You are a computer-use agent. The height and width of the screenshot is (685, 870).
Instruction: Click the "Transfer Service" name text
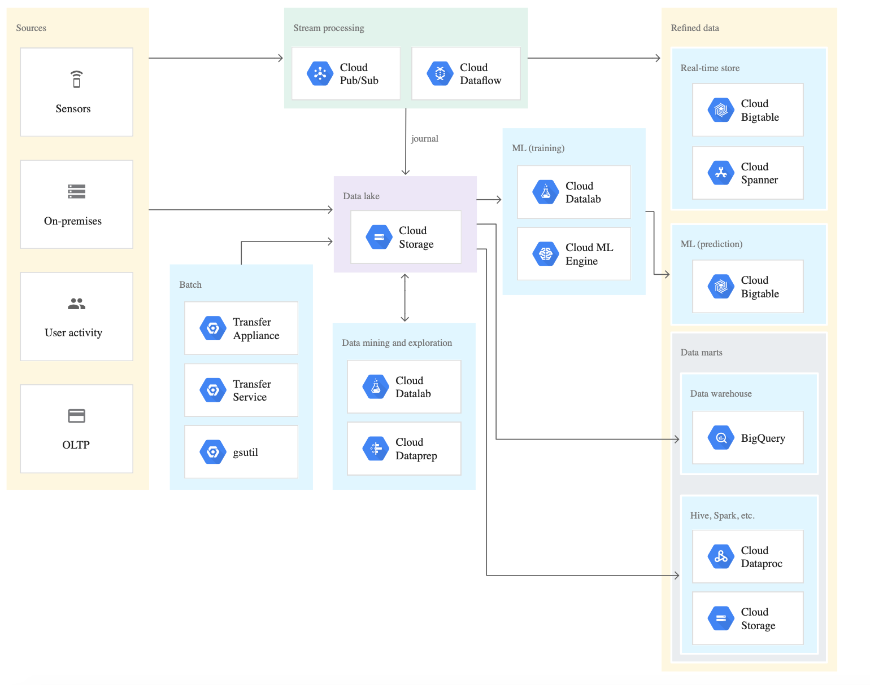pyautogui.click(x=252, y=390)
